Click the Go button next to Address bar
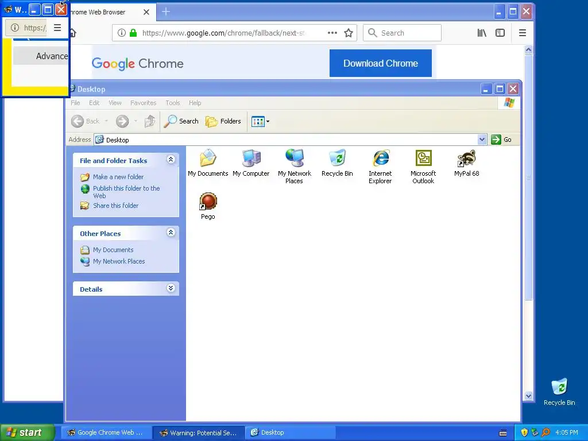The width and height of the screenshot is (588, 441). [x=501, y=140]
